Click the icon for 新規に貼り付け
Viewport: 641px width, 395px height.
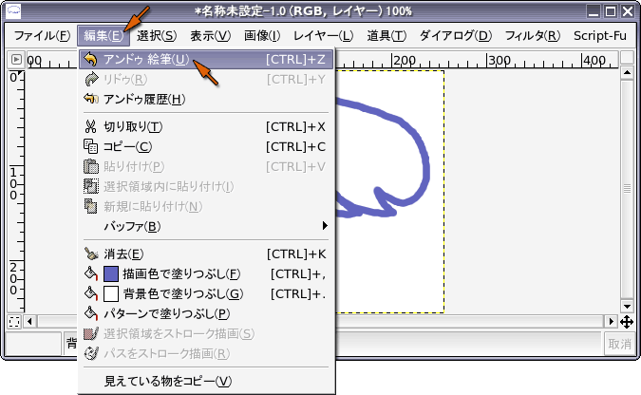[91, 206]
